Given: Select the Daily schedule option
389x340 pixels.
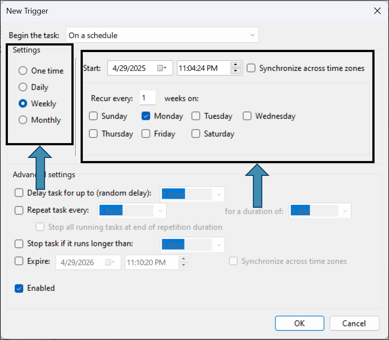Looking at the screenshot, I should [23, 88].
